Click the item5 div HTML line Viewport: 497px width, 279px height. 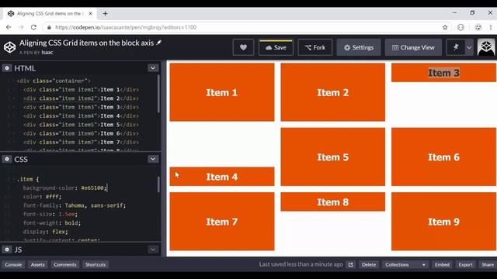tap(81, 125)
